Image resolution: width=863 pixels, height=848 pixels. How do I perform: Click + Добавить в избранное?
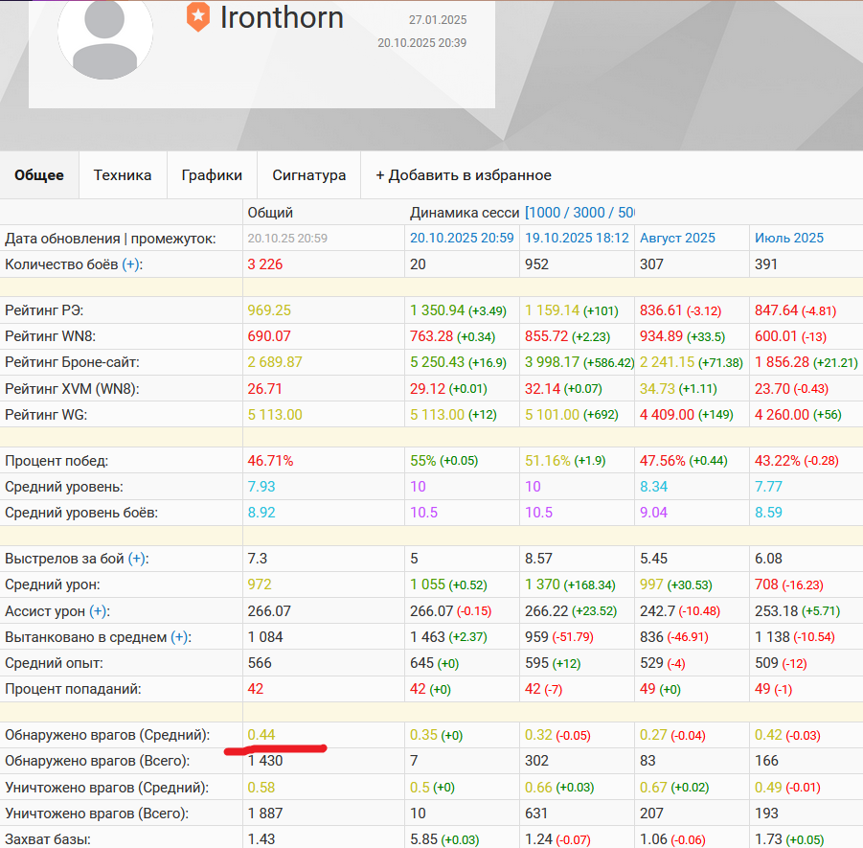(x=464, y=175)
